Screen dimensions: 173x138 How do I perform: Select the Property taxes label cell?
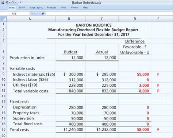click(x=26, y=113)
